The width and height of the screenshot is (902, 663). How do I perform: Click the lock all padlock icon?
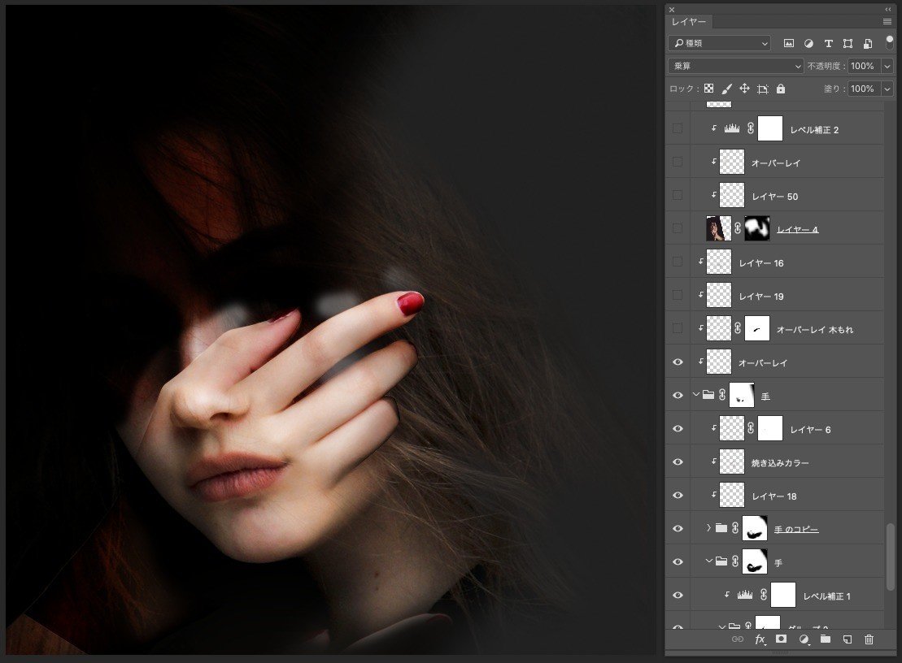point(781,89)
